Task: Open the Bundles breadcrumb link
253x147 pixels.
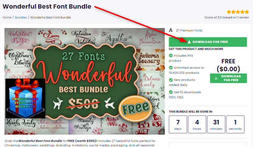Action: tap(21, 17)
